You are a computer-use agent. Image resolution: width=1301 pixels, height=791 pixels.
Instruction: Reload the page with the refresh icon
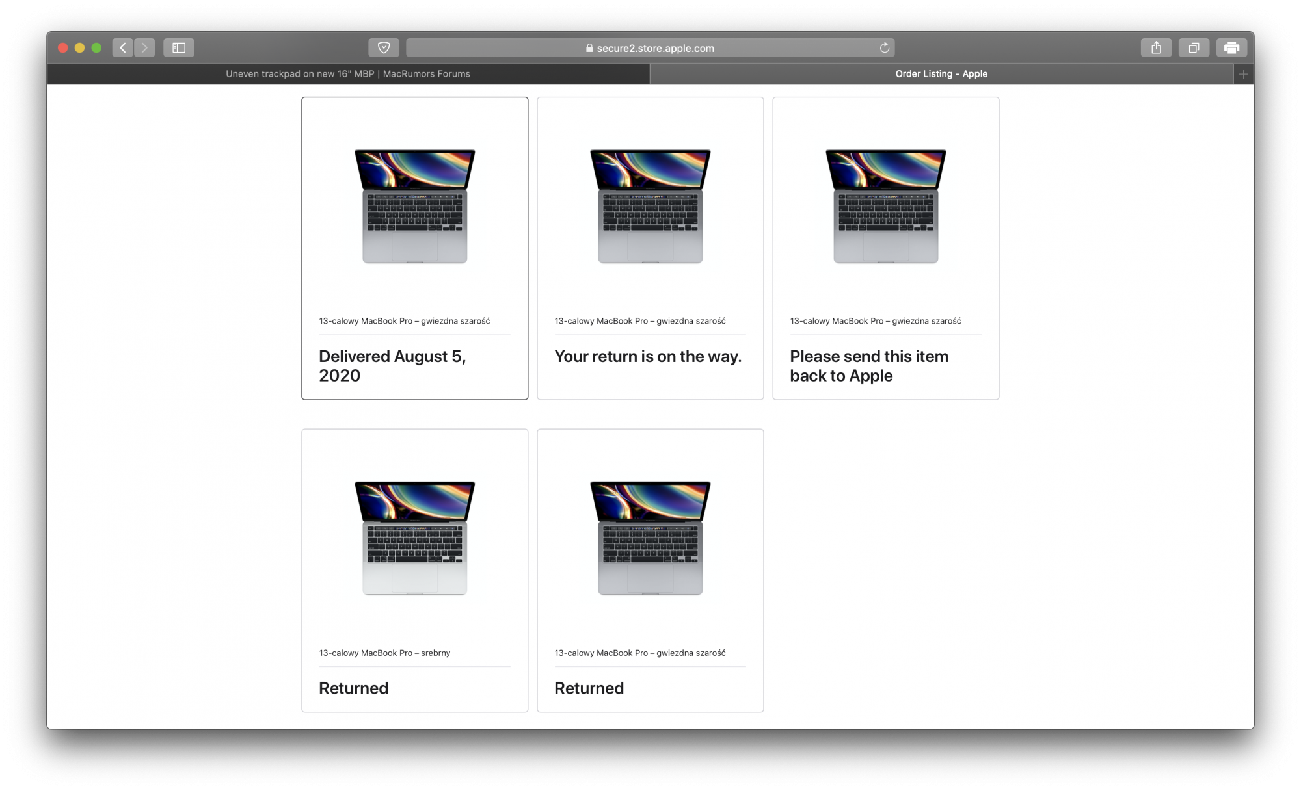(884, 47)
